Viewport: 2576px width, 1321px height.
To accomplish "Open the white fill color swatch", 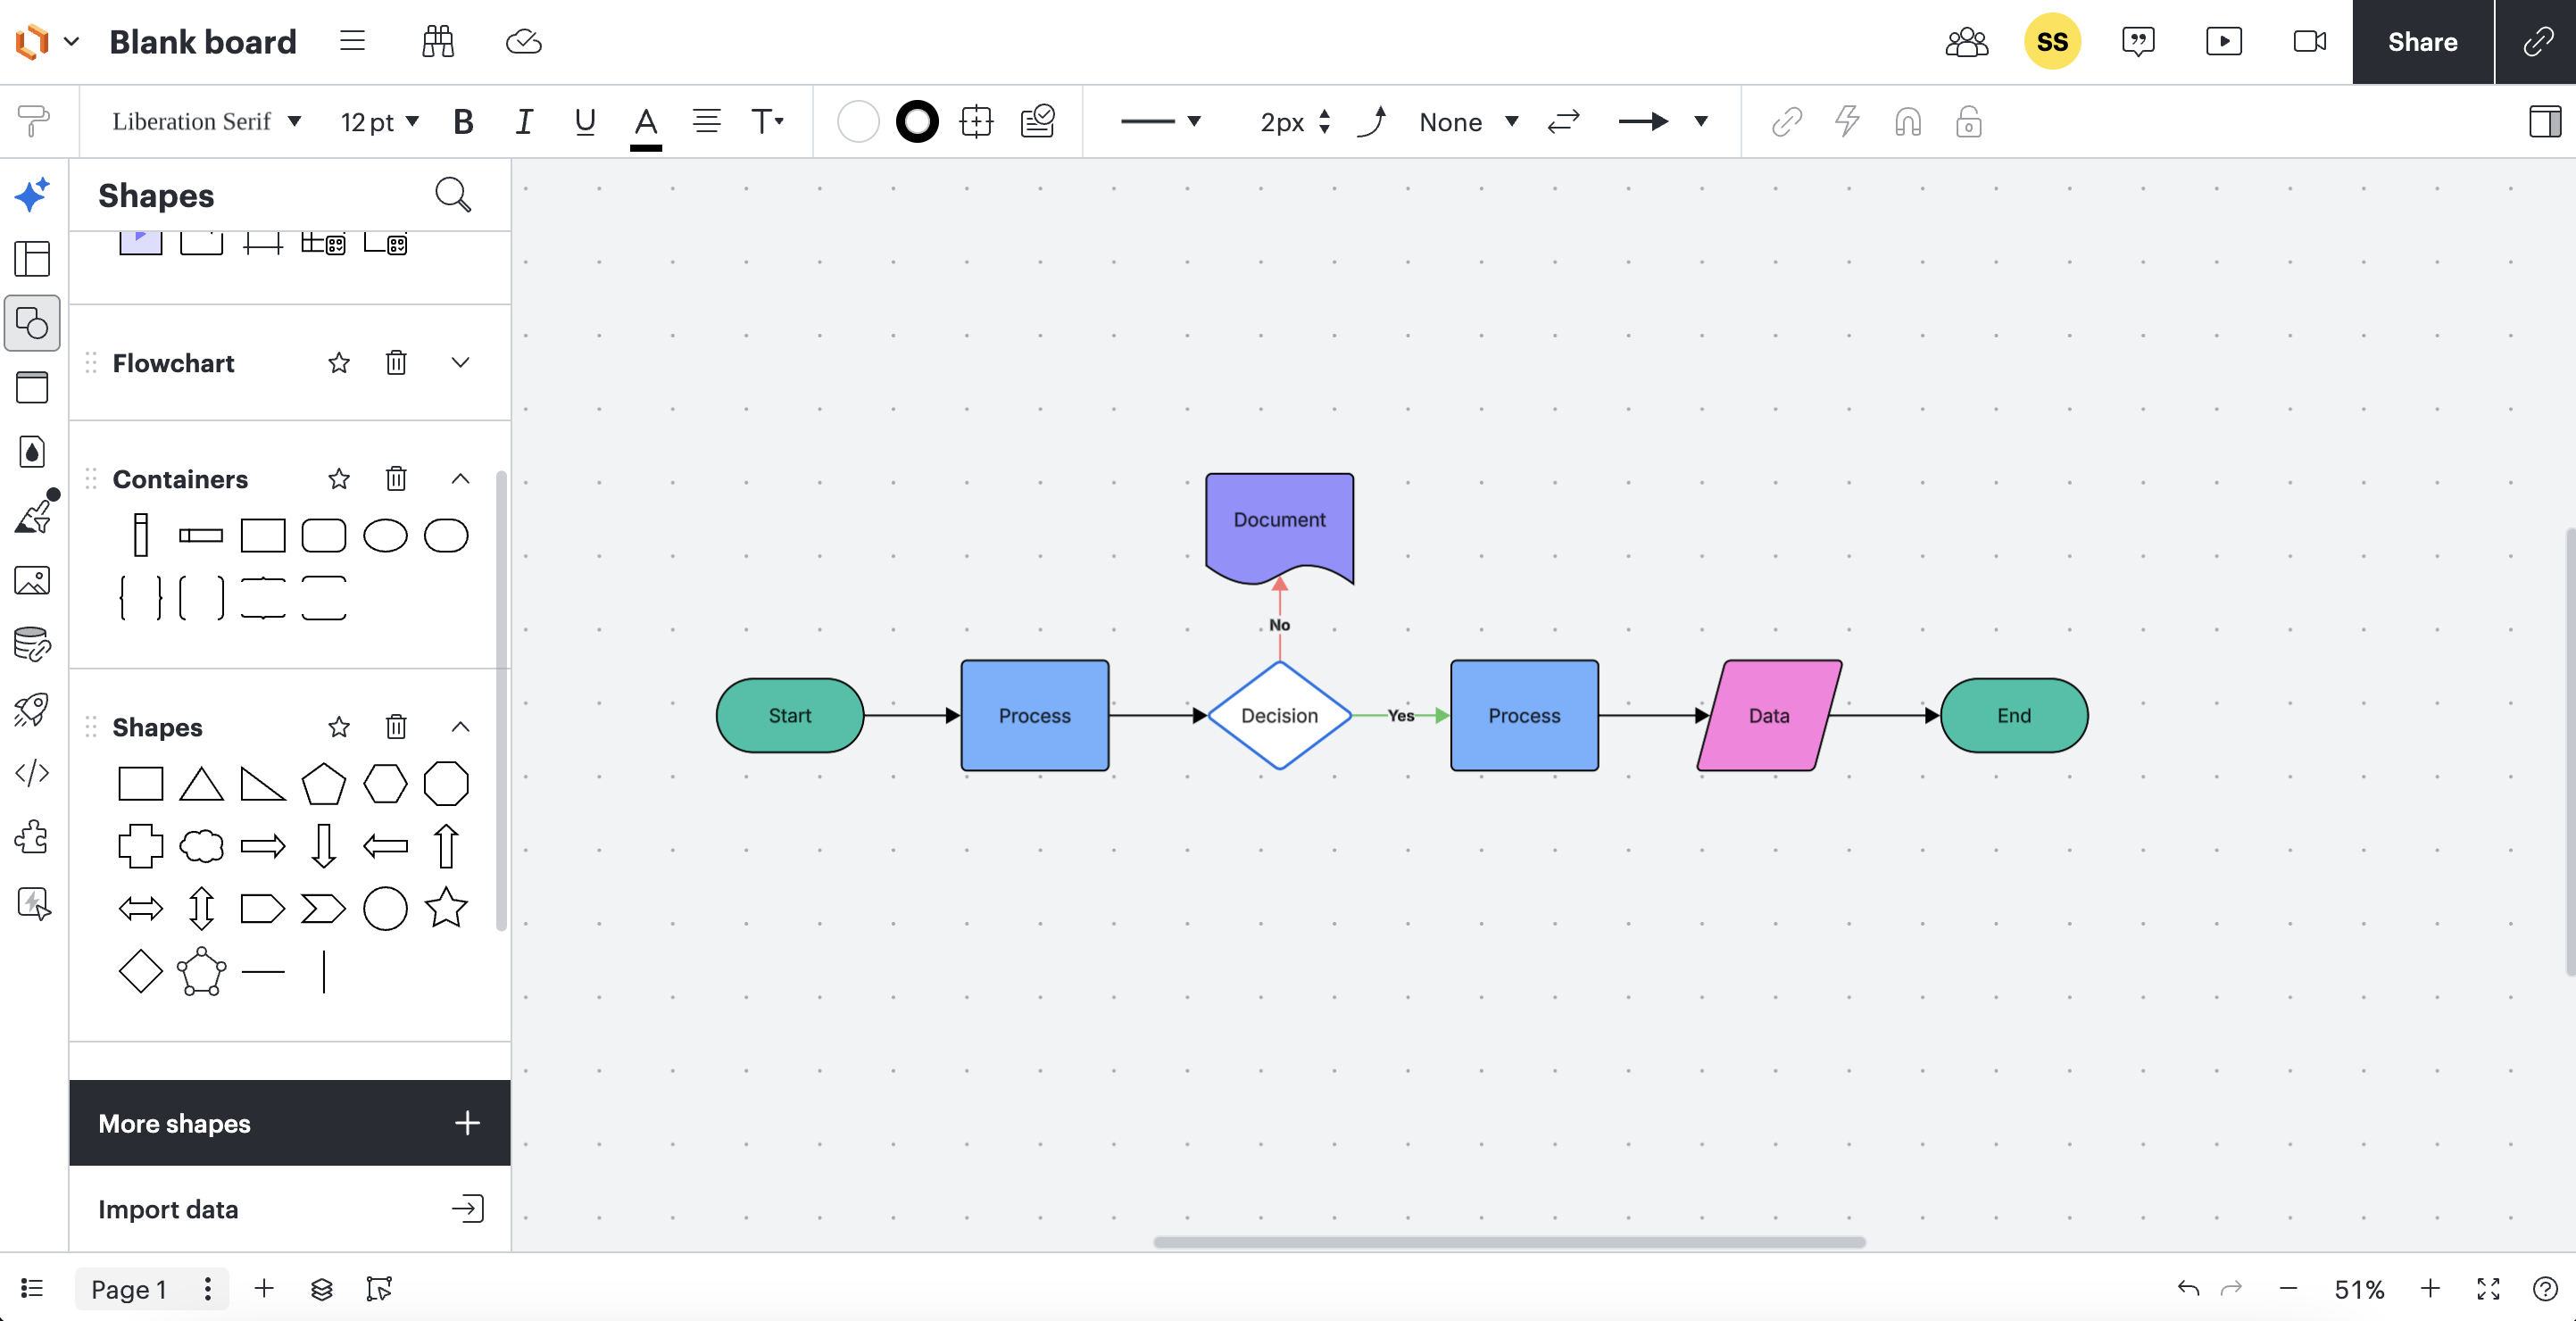I will 857,121.
